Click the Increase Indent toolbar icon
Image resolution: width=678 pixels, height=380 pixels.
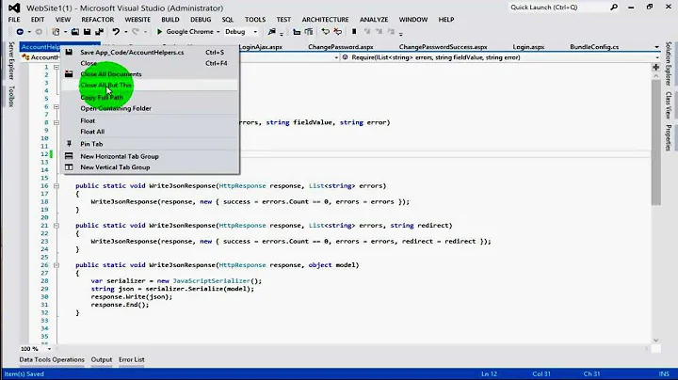pos(309,32)
